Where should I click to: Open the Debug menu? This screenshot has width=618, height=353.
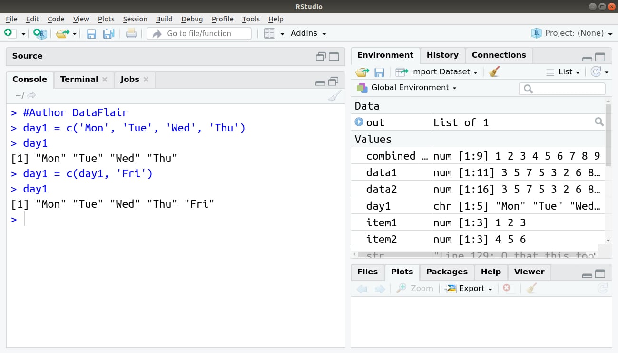point(192,19)
